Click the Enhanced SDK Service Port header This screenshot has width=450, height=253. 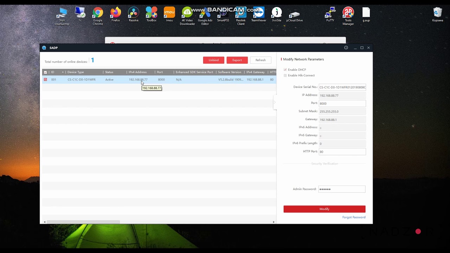(x=195, y=72)
